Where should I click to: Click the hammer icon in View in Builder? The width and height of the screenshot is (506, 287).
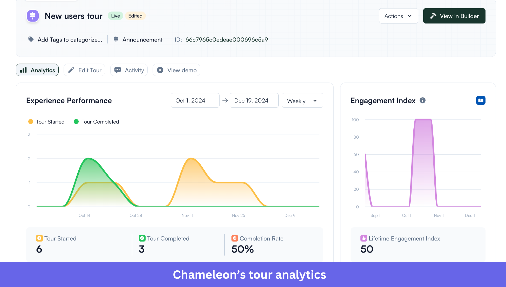click(x=433, y=16)
